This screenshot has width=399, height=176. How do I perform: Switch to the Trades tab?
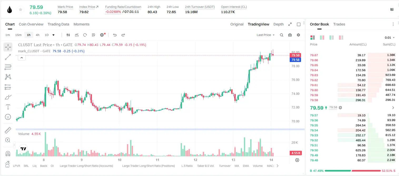click(339, 24)
